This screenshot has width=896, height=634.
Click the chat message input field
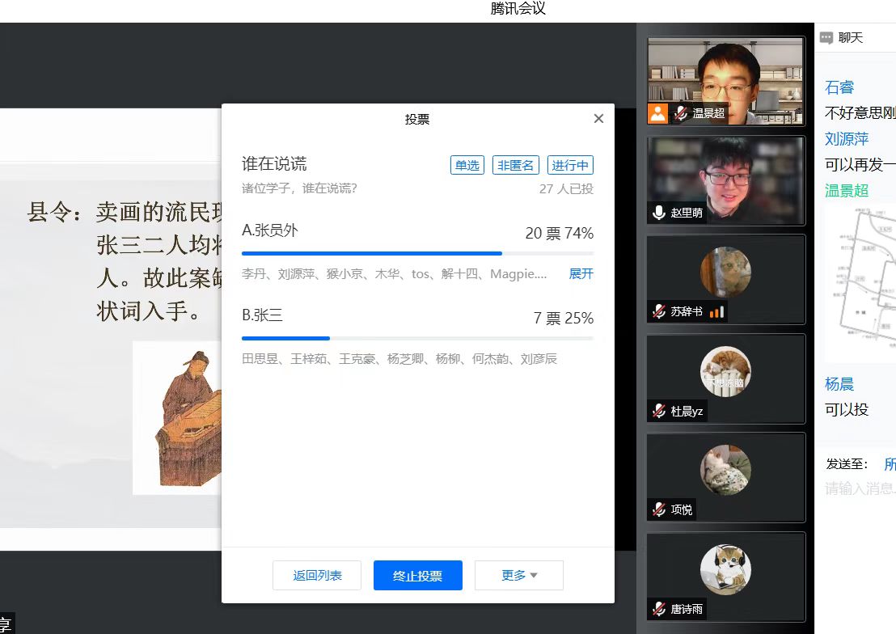pyautogui.click(x=859, y=488)
